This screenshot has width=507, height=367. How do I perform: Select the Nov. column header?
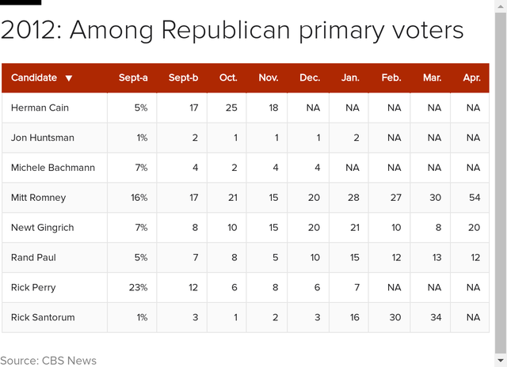pyautogui.click(x=269, y=78)
